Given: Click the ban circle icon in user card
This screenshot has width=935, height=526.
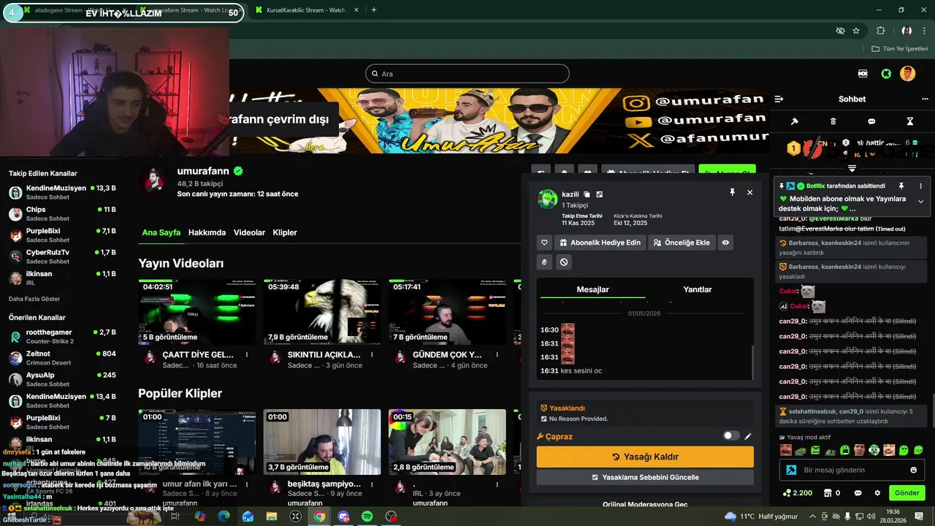Looking at the screenshot, I should pos(564,262).
